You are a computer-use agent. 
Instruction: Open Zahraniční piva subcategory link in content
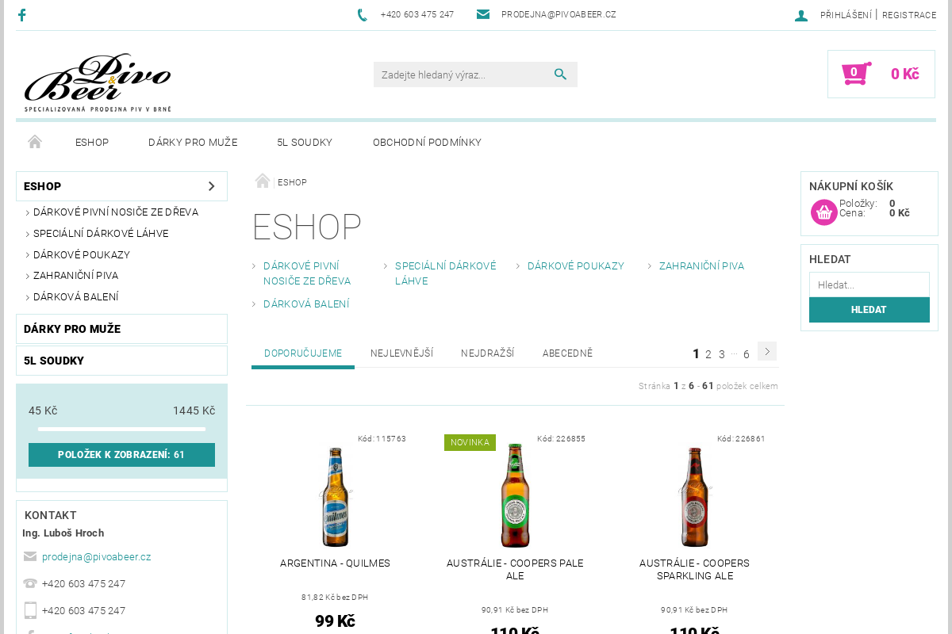coord(701,266)
